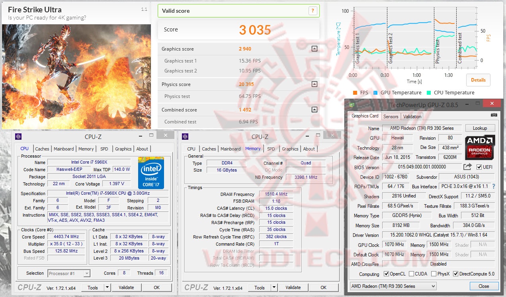Click the Graphics test 2 row

tap(238, 71)
